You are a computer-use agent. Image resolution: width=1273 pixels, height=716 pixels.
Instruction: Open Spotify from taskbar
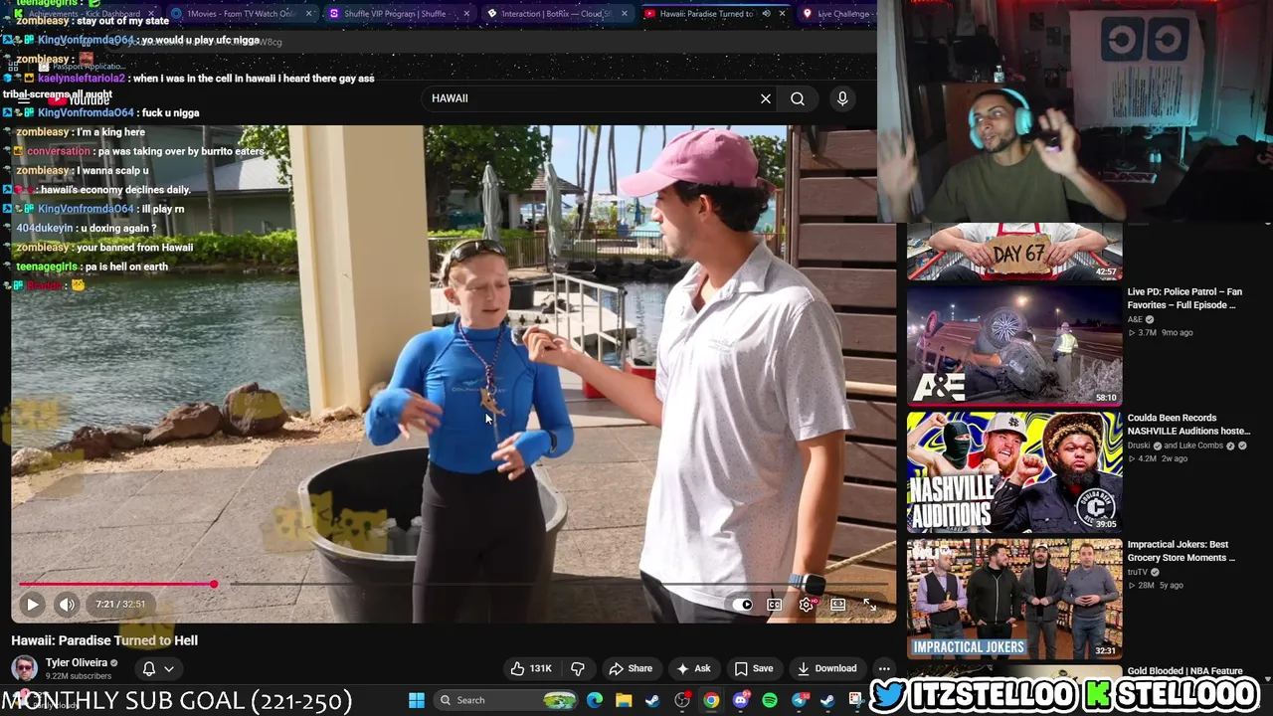(x=770, y=700)
